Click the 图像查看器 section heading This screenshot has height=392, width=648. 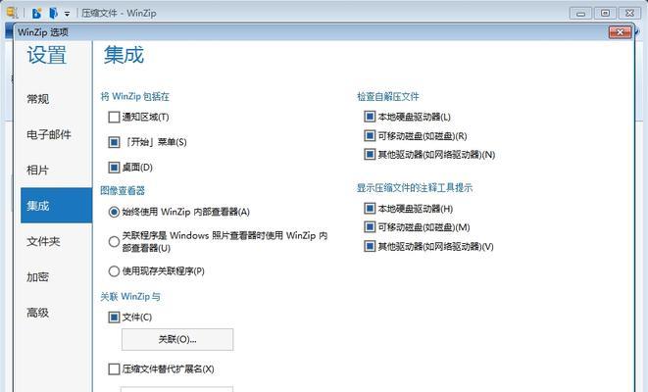coord(123,190)
